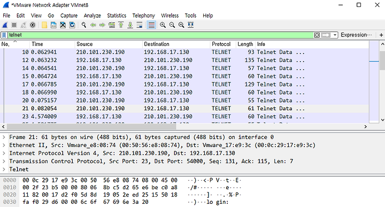This screenshot has width=385, height=207.
Task: Click the packet list horizontal scrollbar thumb
Action: click(91, 127)
